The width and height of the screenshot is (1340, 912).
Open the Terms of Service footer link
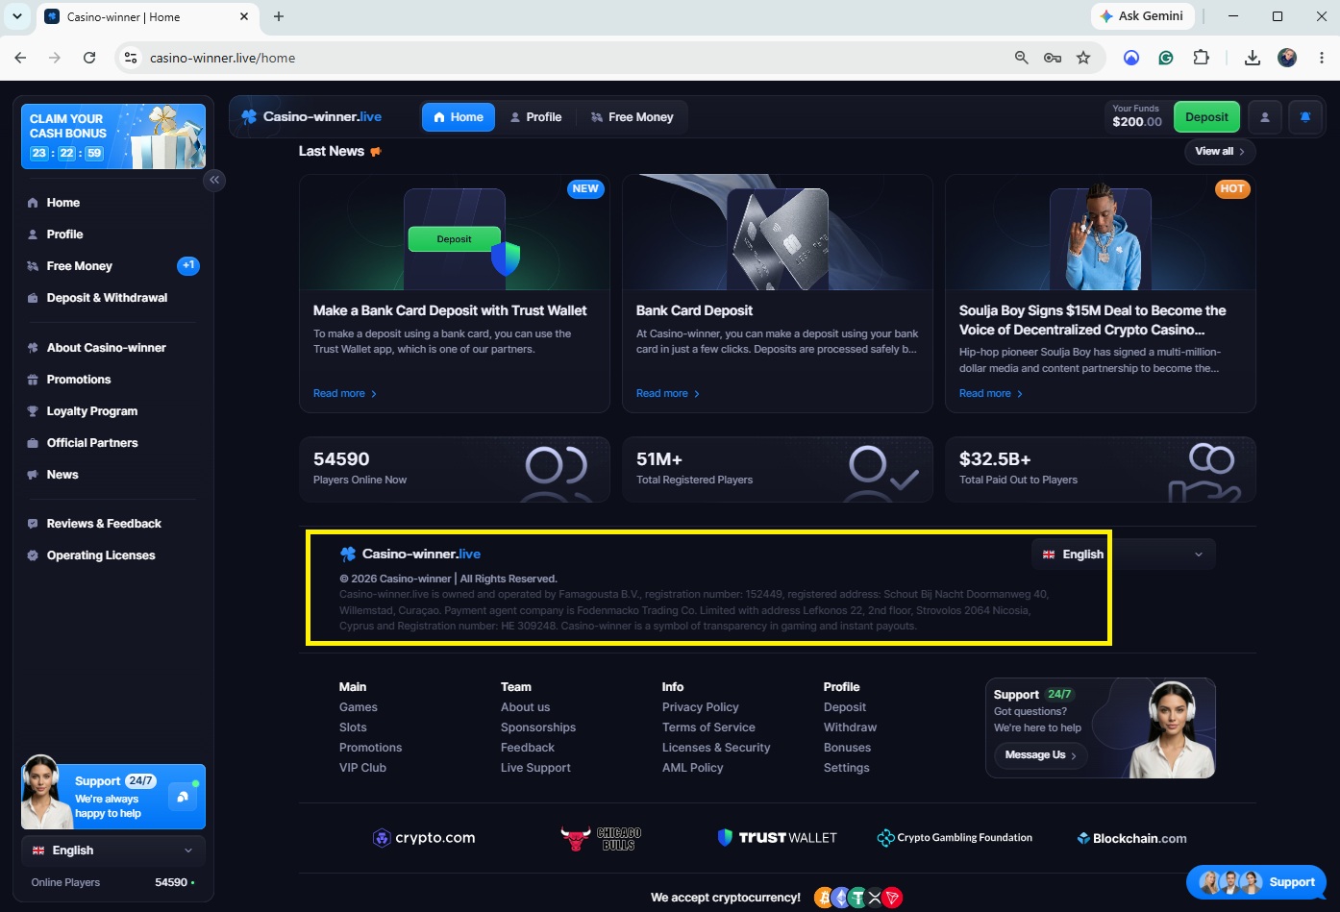pyautogui.click(x=708, y=727)
